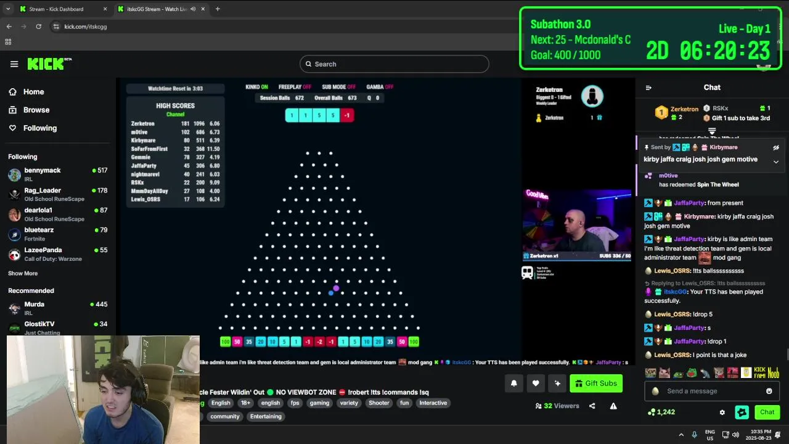The image size is (789, 444).
Task: Click the variety tag
Action: point(349,403)
